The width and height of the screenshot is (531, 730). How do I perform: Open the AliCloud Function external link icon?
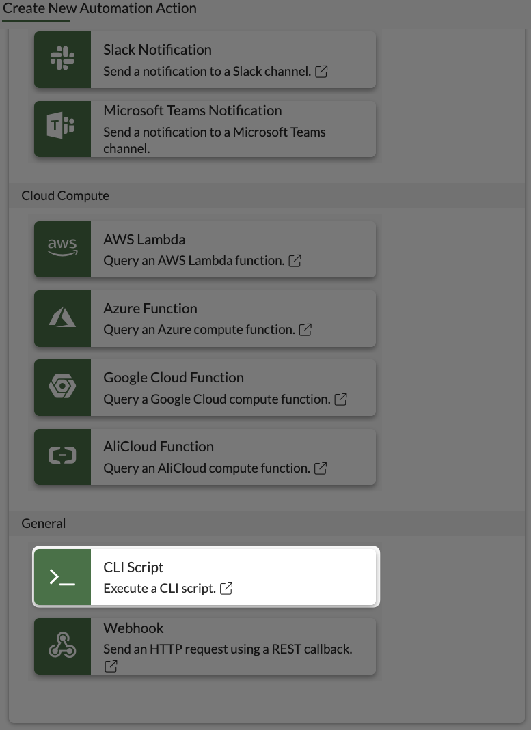pyautogui.click(x=321, y=468)
